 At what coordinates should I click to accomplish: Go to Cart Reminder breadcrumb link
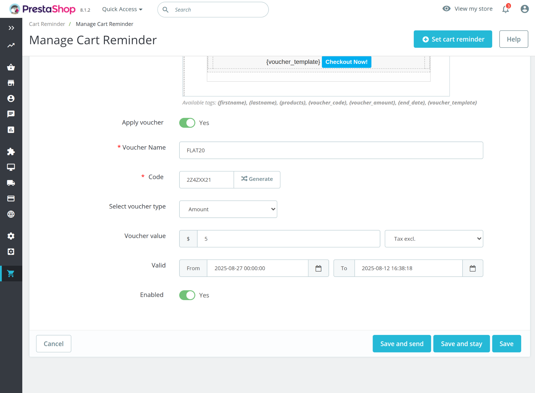pos(47,24)
